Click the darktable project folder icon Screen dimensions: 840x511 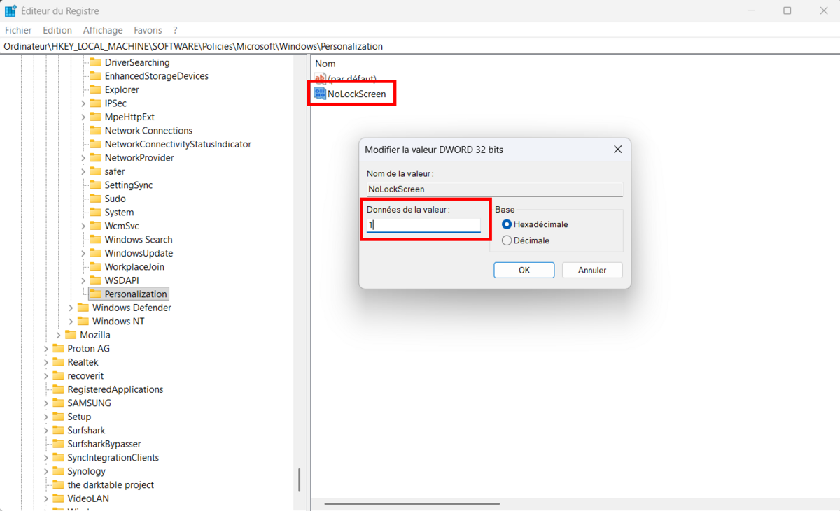(x=58, y=485)
